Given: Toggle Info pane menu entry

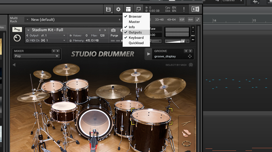Looking at the screenshot, I should point(136,27).
